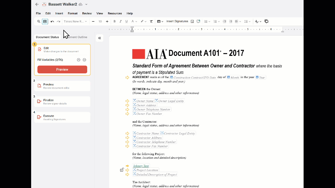Click the red Preview button
The height and width of the screenshot is (188, 335).
62,69
